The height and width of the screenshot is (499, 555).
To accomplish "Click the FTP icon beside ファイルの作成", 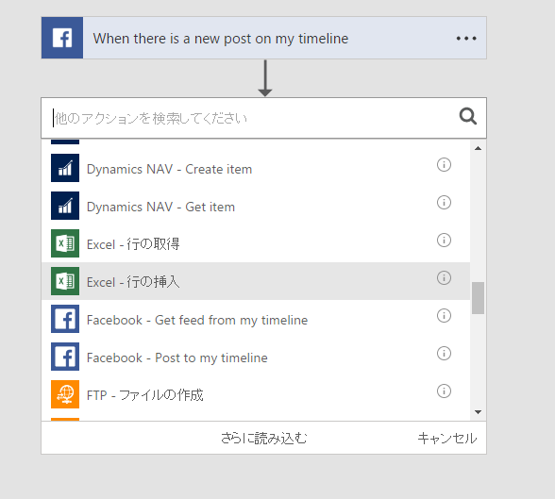I will point(65,394).
